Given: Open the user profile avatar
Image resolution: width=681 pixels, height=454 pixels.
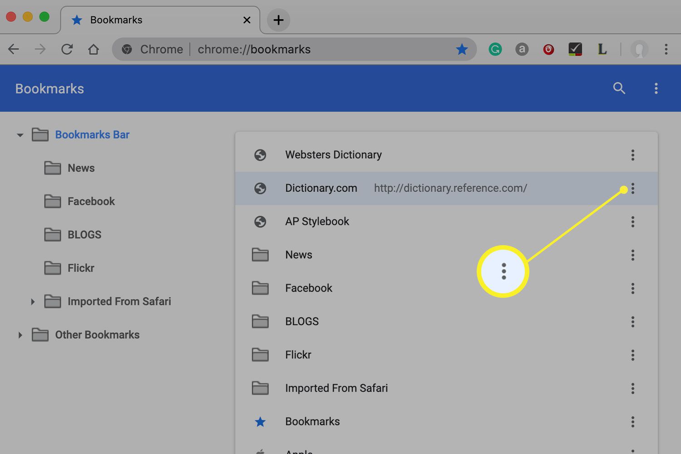Looking at the screenshot, I should click(x=639, y=49).
